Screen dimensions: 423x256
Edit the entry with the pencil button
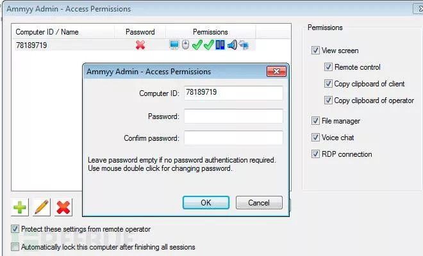pos(42,207)
